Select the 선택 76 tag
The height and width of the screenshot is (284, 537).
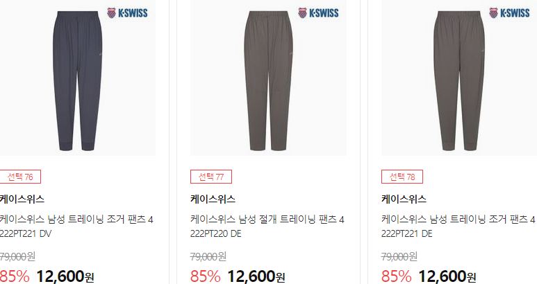pyautogui.click(x=20, y=177)
